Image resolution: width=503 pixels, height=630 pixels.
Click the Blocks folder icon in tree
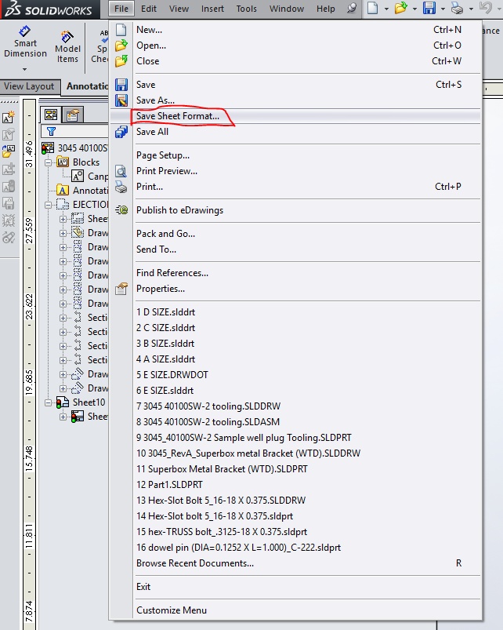coord(63,162)
